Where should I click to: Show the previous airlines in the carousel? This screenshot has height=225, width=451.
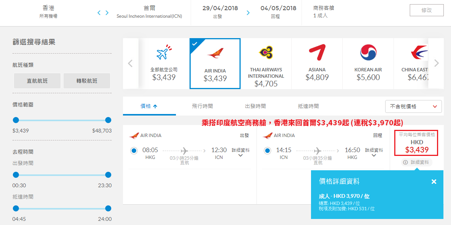click(x=130, y=63)
